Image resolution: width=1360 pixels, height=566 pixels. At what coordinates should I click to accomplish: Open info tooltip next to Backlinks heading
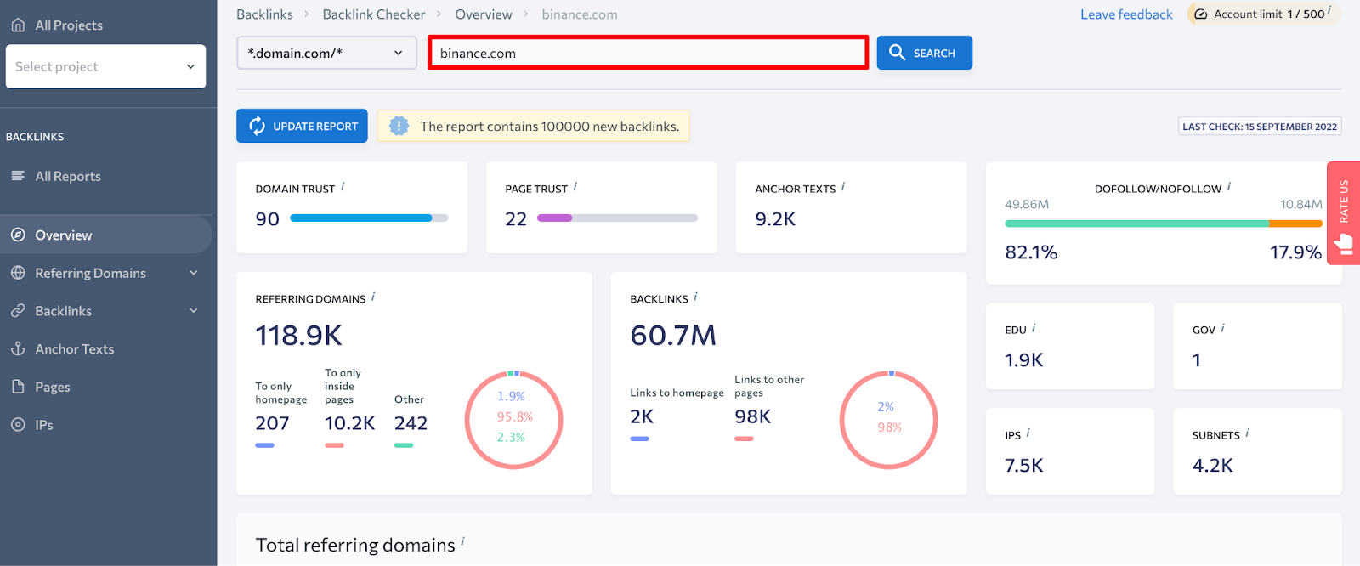click(x=695, y=297)
